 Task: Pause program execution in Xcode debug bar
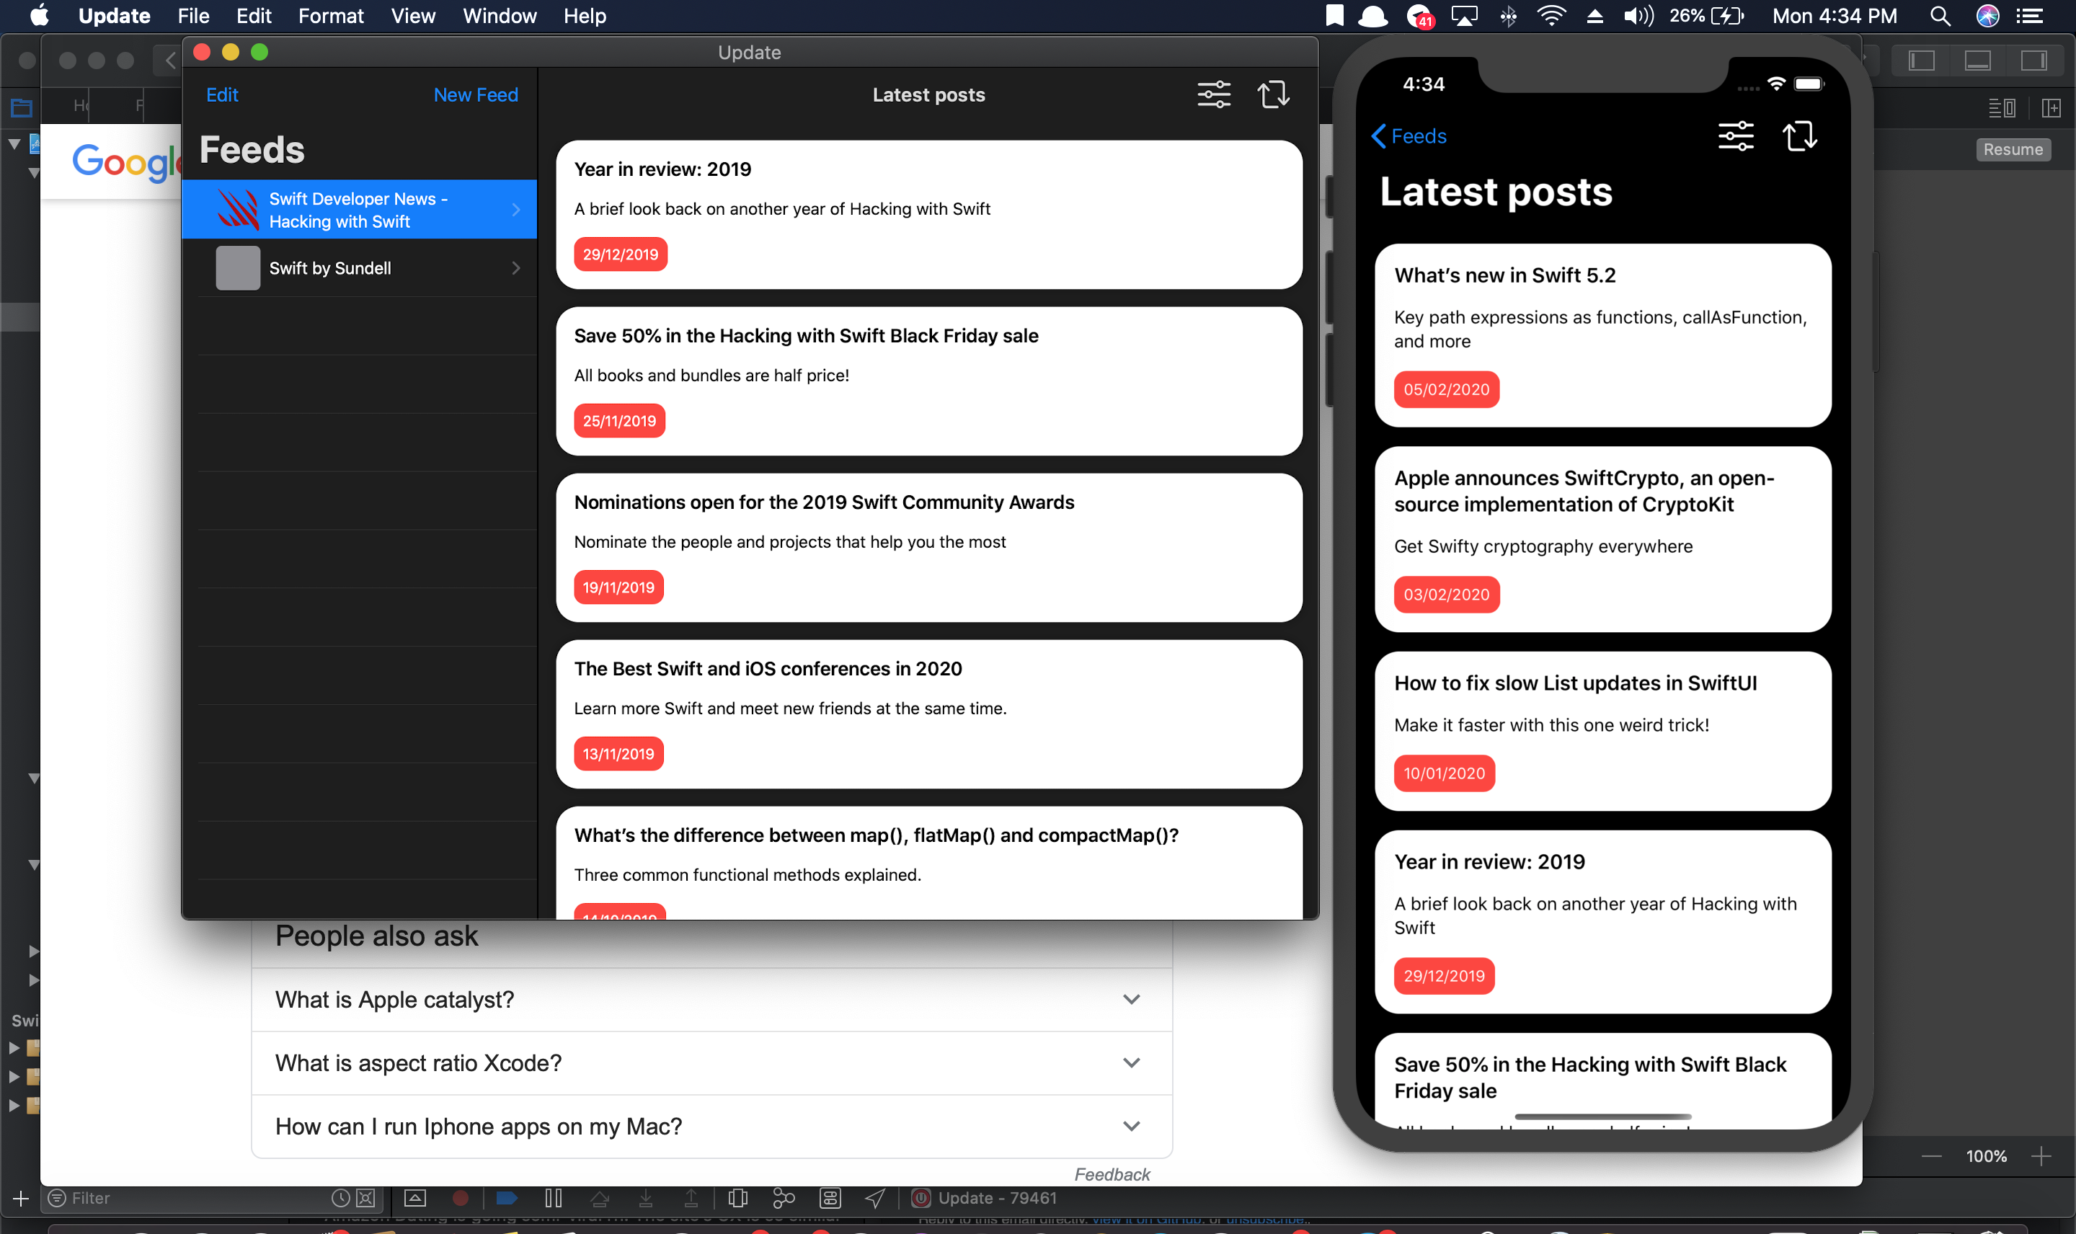click(x=554, y=1197)
